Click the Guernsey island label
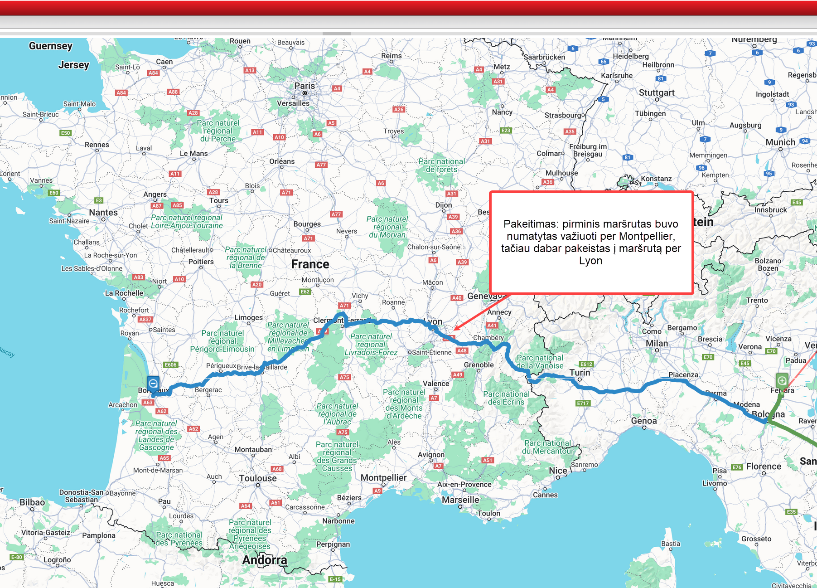Image resolution: width=817 pixels, height=588 pixels. pyautogui.click(x=50, y=46)
